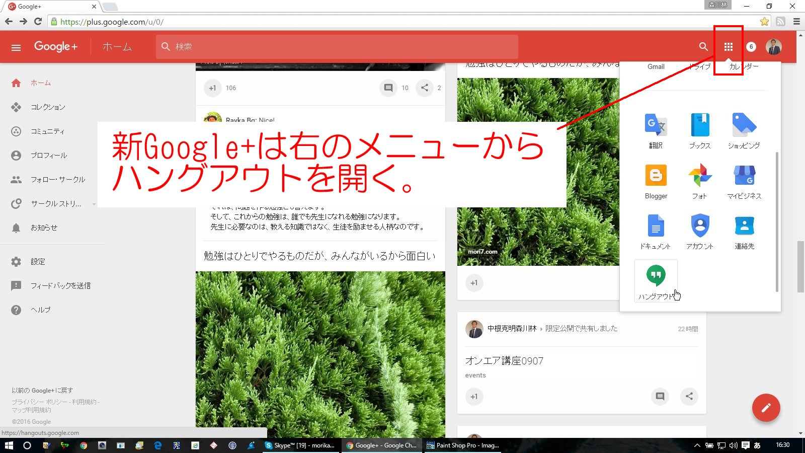Open 利用規約 link in the footer
This screenshot has width=805, height=453.
click(84, 402)
